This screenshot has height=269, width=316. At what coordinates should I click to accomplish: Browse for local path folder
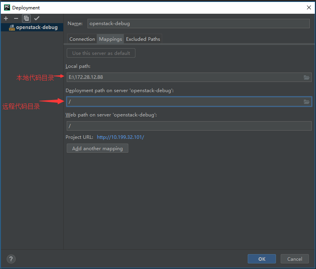pyautogui.click(x=307, y=77)
